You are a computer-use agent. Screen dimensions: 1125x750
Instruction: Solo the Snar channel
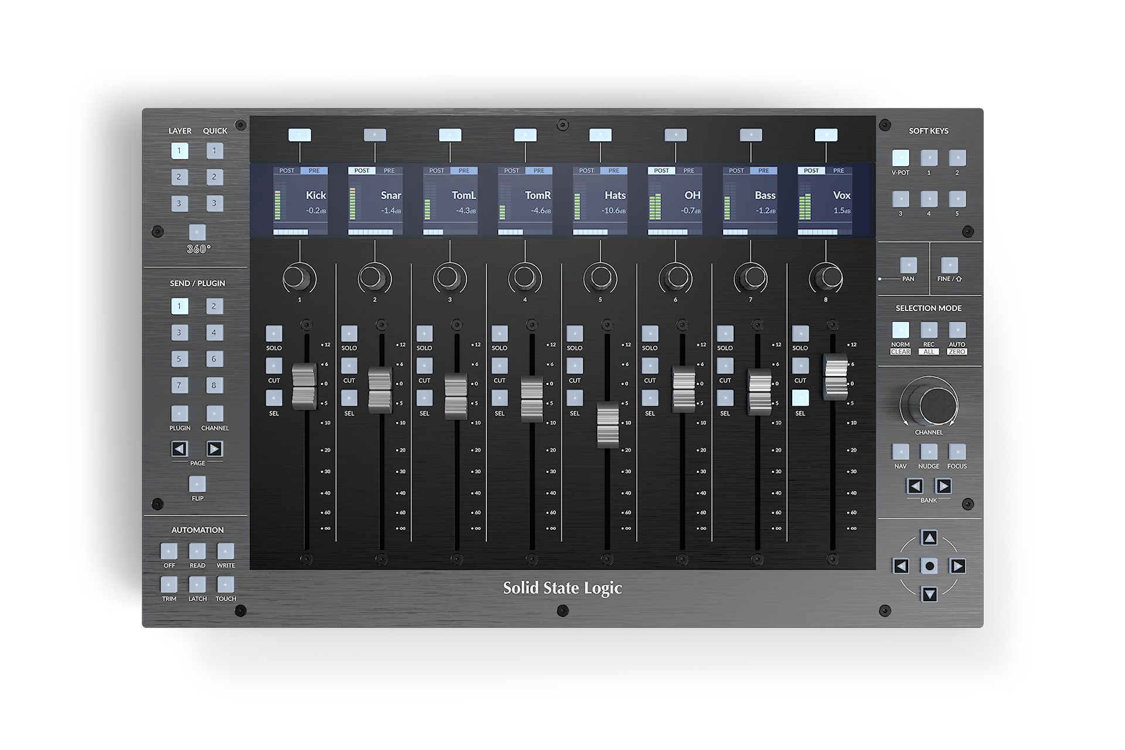[349, 333]
